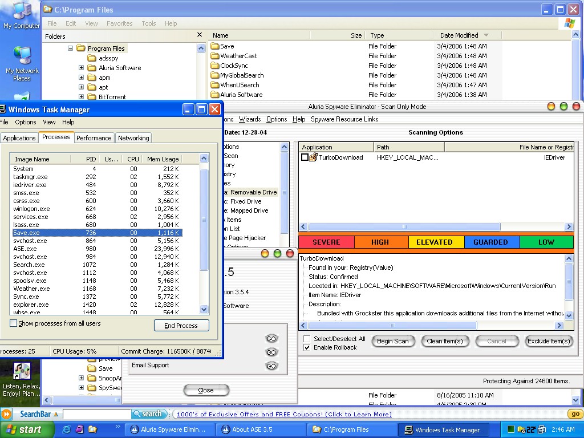Select the iedriver.exe process row

(x=96, y=185)
